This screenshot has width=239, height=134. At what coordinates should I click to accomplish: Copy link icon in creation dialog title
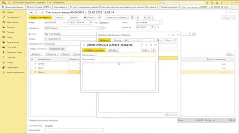pos(142,45)
